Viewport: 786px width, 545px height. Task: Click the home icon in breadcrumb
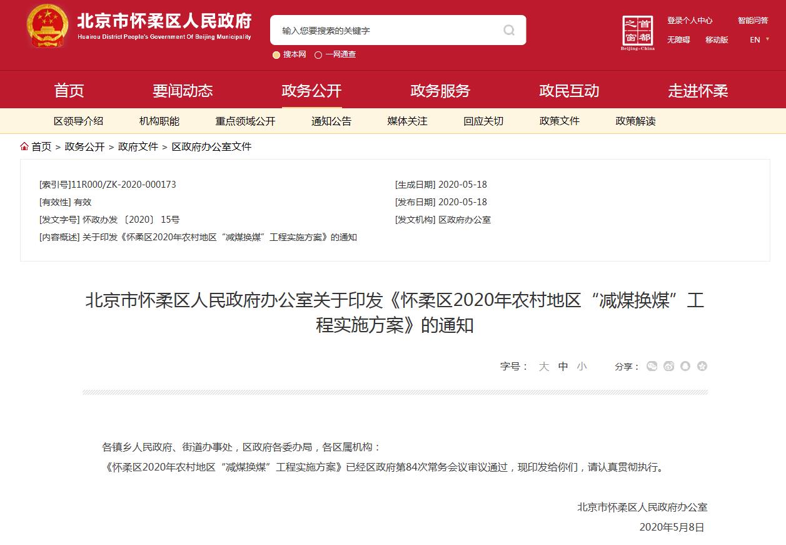point(24,146)
